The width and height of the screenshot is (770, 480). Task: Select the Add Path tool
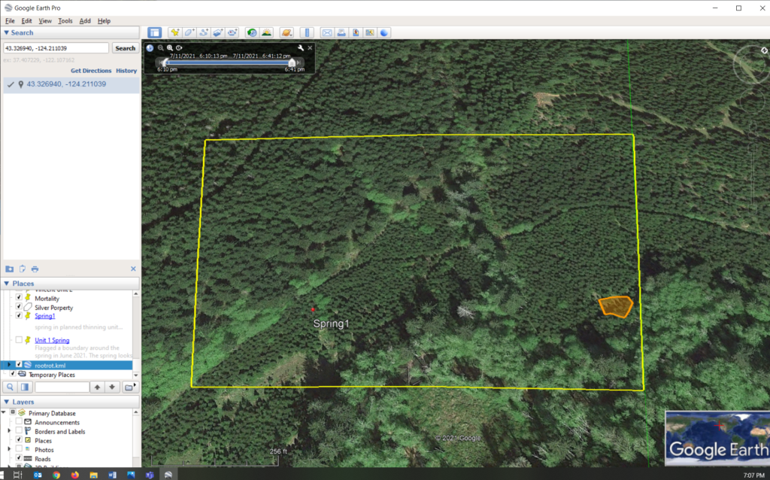coord(203,32)
